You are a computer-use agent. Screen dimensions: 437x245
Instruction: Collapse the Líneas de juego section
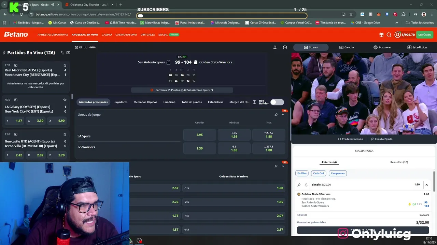tap(283, 115)
